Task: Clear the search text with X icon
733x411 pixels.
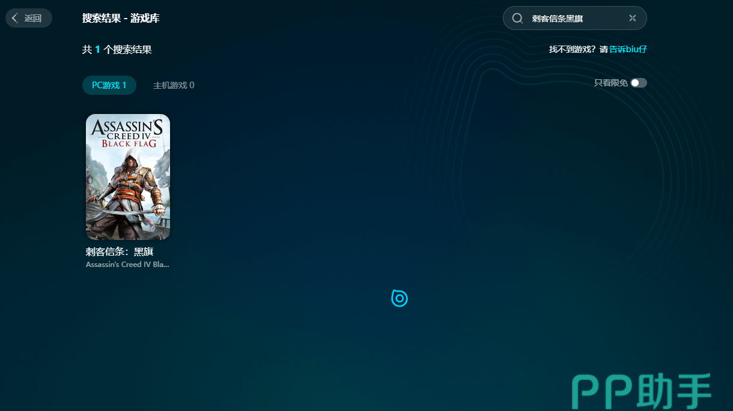Action: (x=632, y=18)
